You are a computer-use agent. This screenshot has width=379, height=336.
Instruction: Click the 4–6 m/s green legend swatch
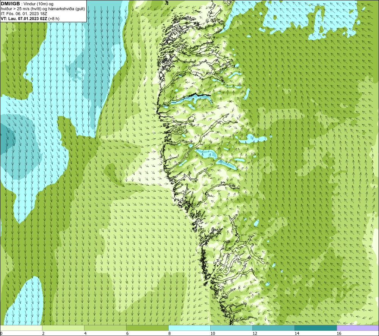[105, 328]
